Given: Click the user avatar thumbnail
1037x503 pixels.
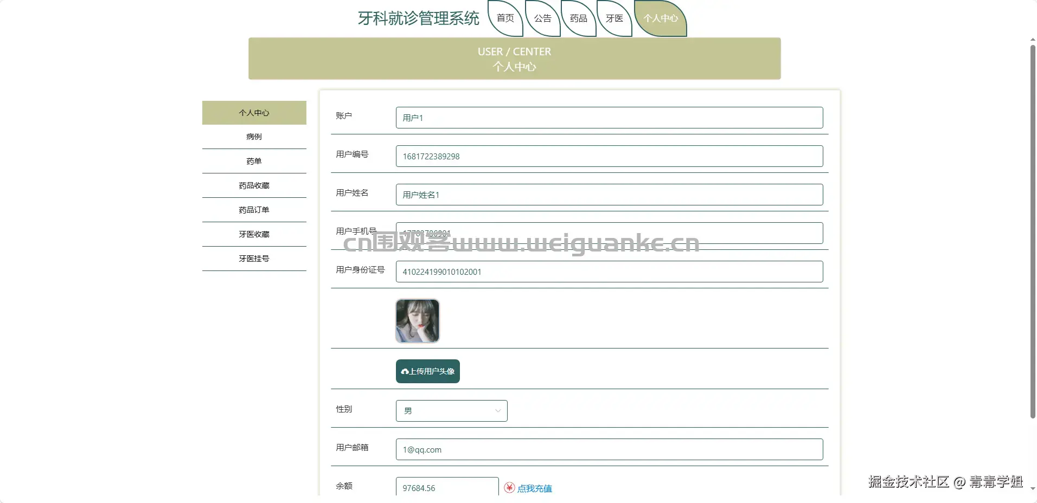Looking at the screenshot, I should [x=418, y=321].
